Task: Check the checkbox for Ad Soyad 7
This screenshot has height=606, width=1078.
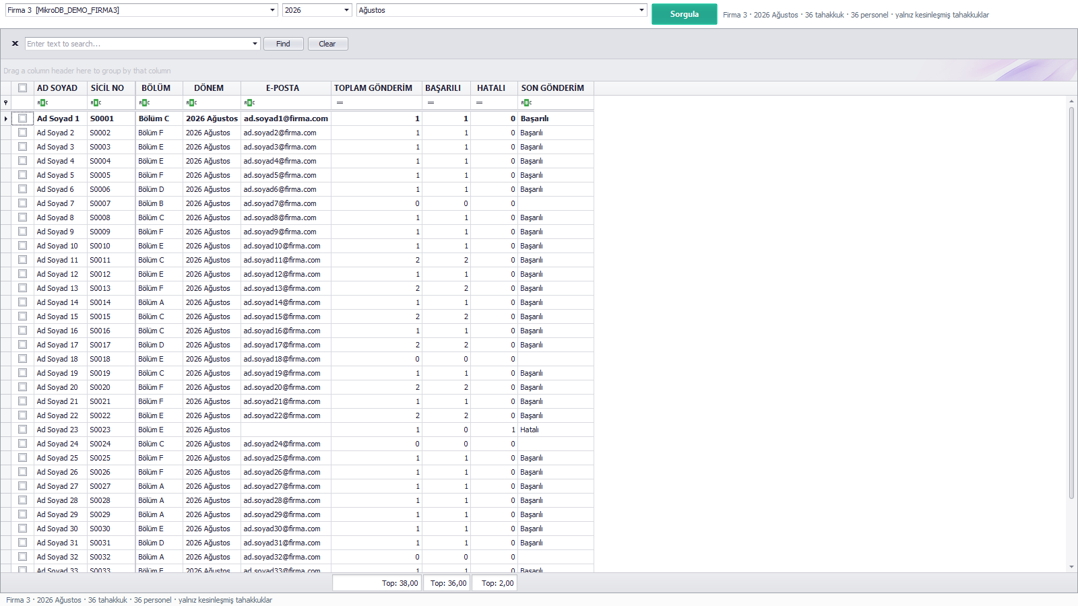Action: pos(22,203)
